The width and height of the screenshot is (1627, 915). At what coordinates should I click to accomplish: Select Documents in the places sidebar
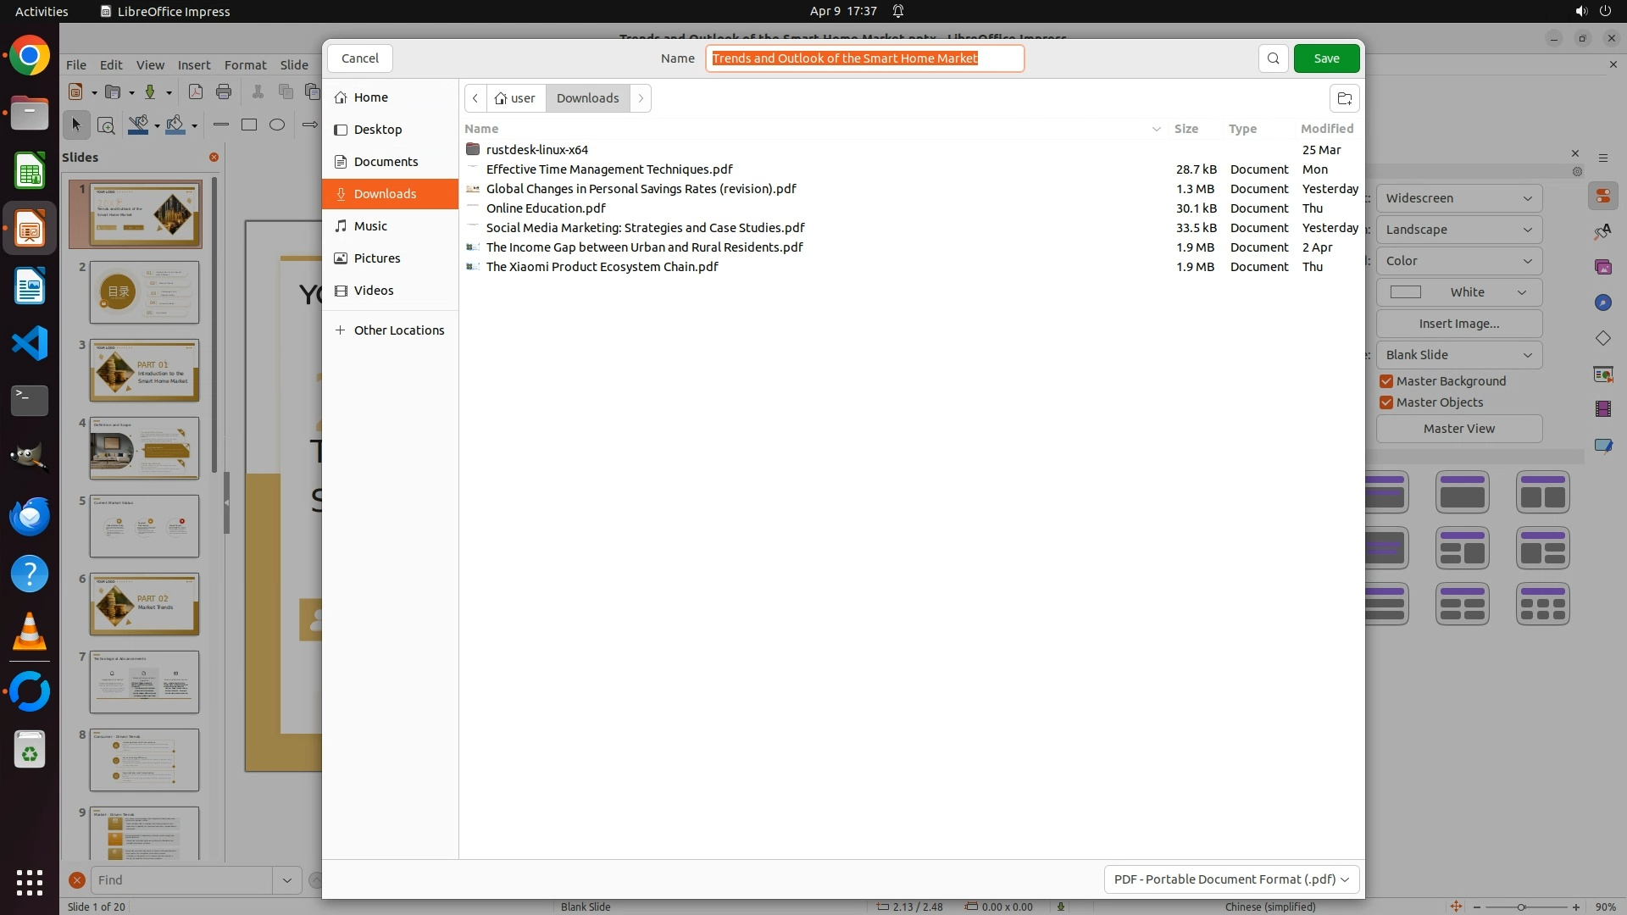coord(386,162)
